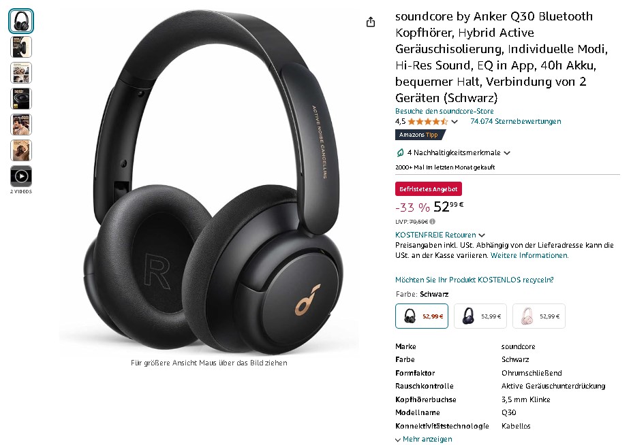Viewport: 631px width, 445px height.
Task: Click the green leaf sustainability icon
Action: click(400, 152)
